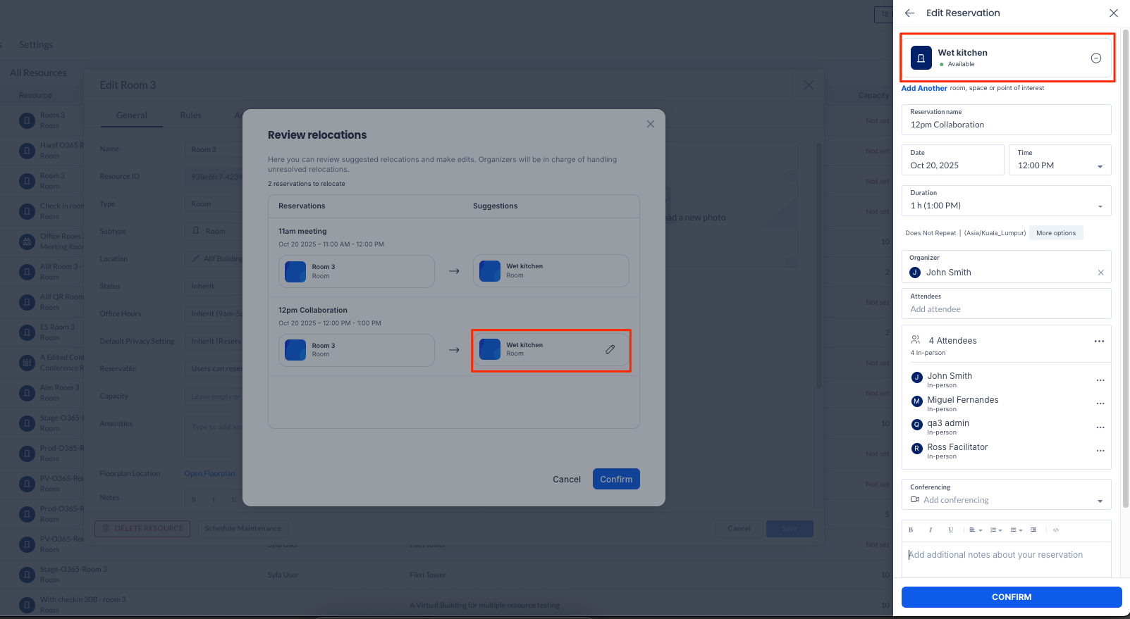Open options for Miguel Fernandes attendee

[1100, 404]
